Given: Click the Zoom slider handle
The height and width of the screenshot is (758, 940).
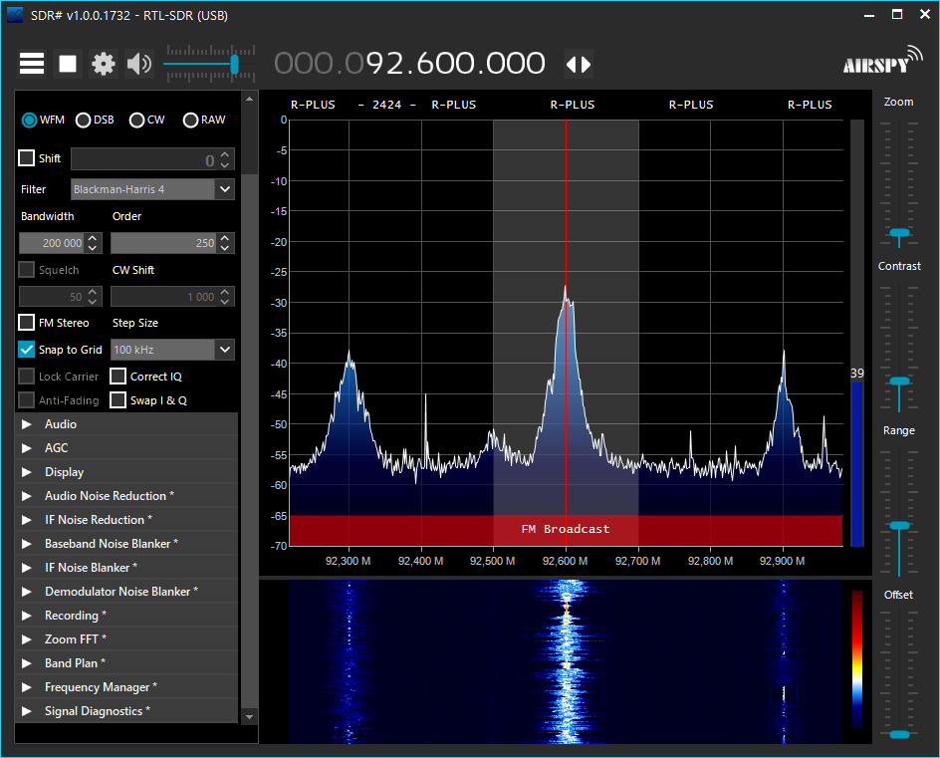Looking at the screenshot, I should (899, 234).
